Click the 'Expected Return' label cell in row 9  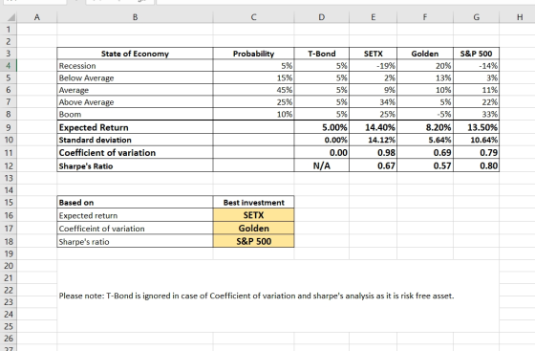coord(135,127)
